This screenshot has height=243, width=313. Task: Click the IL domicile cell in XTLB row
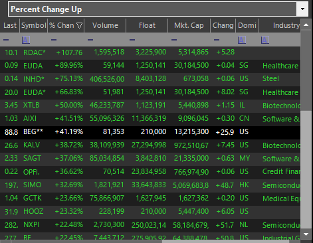tap(242, 105)
